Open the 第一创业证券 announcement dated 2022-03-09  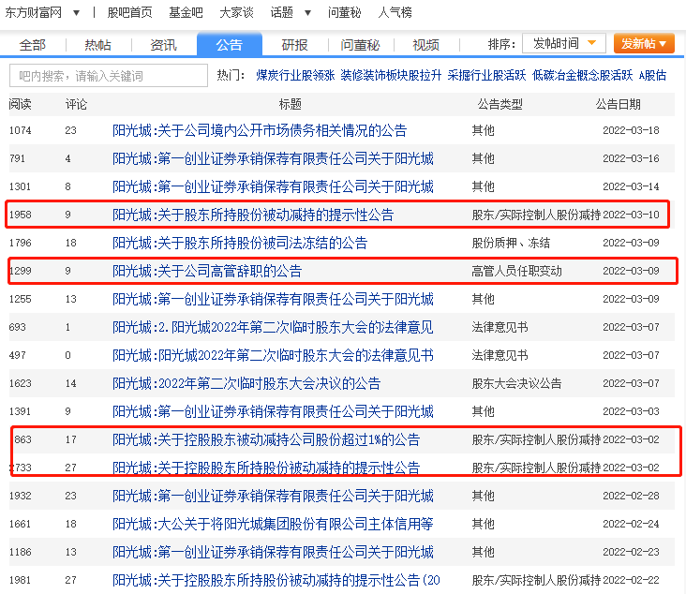pos(273,299)
